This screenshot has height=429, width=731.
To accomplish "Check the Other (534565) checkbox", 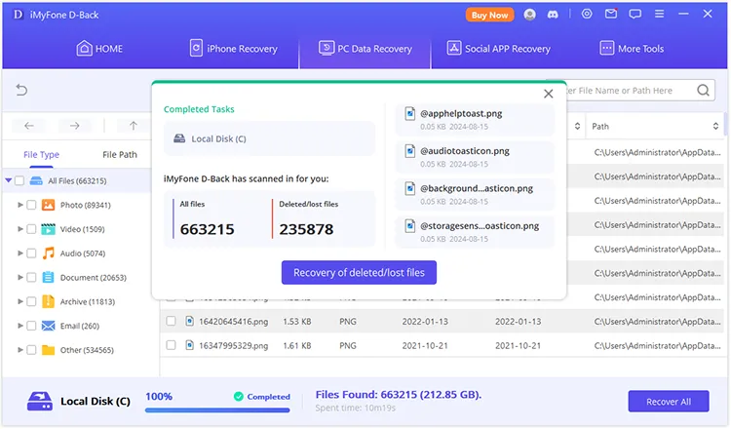I will pyautogui.click(x=31, y=350).
